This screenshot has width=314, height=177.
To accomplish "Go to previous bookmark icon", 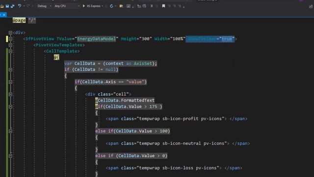I will [169, 6].
